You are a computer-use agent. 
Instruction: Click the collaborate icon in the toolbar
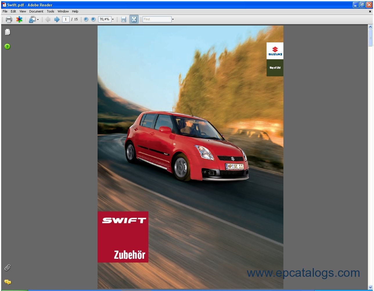coord(32,19)
